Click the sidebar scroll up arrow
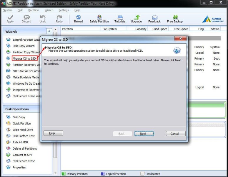This screenshot has height=177, width=228. [x=55, y=29]
